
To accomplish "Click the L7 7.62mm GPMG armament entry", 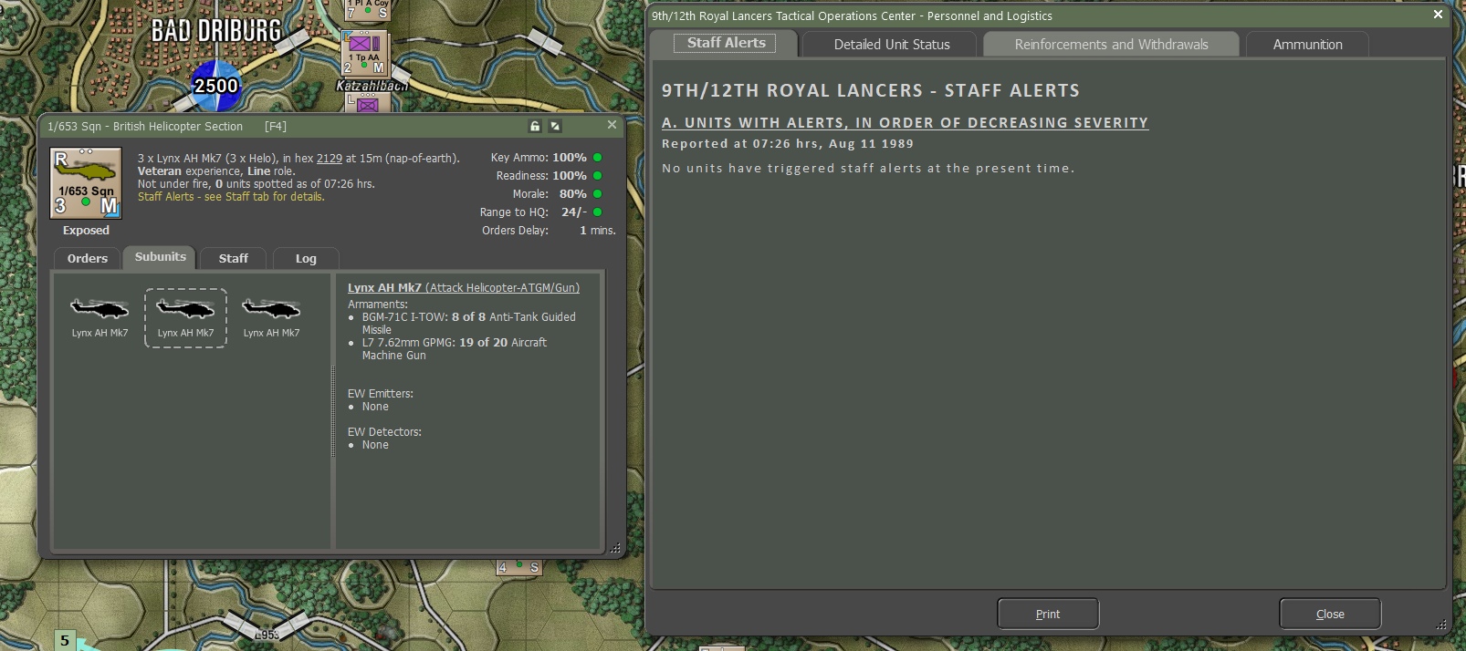I will 455,349.
